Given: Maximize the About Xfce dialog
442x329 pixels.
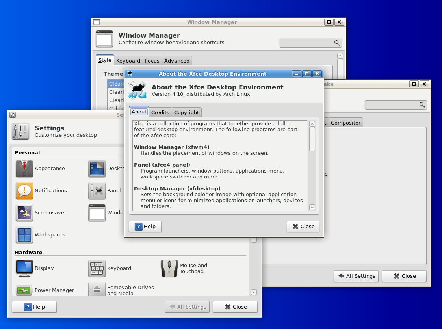Looking at the screenshot, I should click(307, 74).
